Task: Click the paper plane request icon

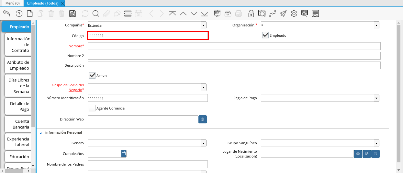Action: click(283, 14)
